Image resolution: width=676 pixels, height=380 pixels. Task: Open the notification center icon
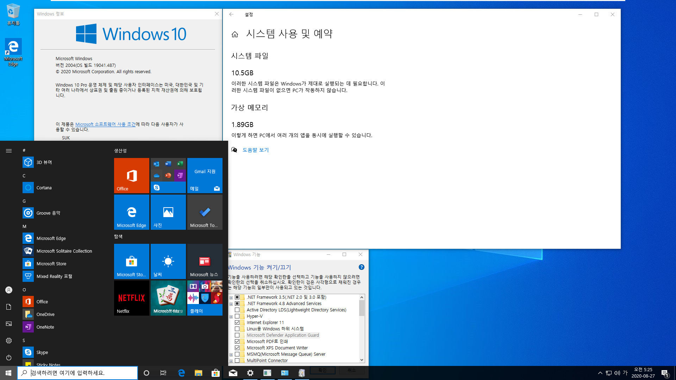(665, 373)
